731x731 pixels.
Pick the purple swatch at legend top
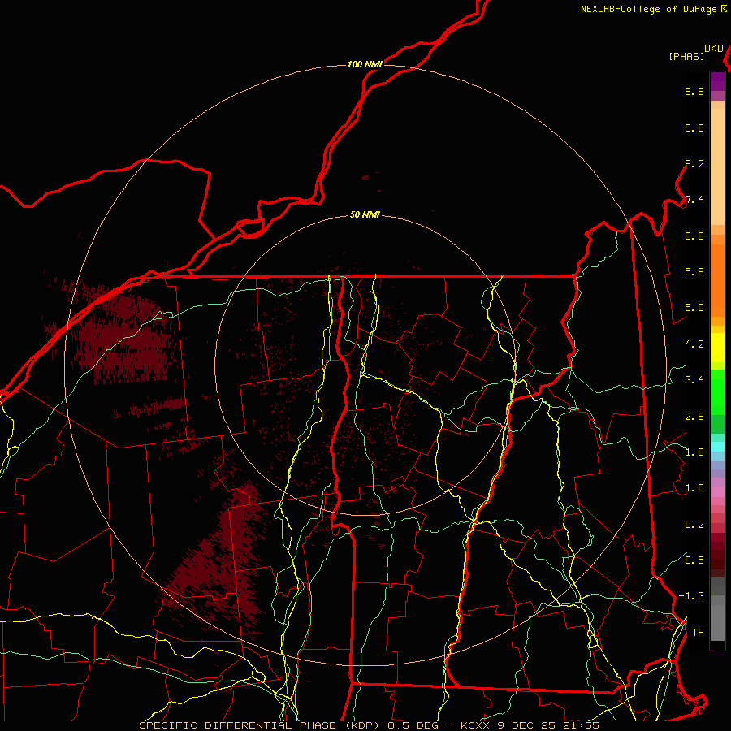717,81
